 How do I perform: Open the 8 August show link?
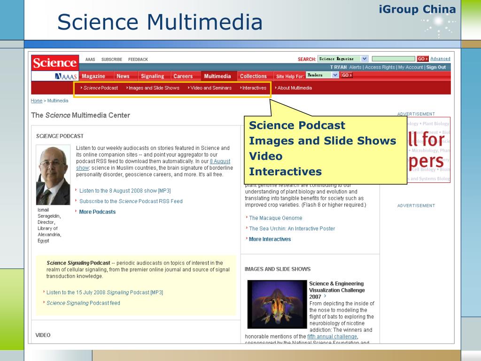[220, 161]
